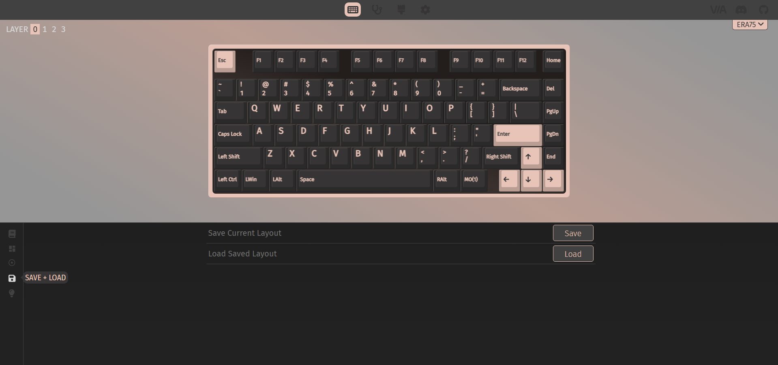Open the Design brush icon
This screenshot has width=778, height=365.
pyautogui.click(x=401, y=10)
